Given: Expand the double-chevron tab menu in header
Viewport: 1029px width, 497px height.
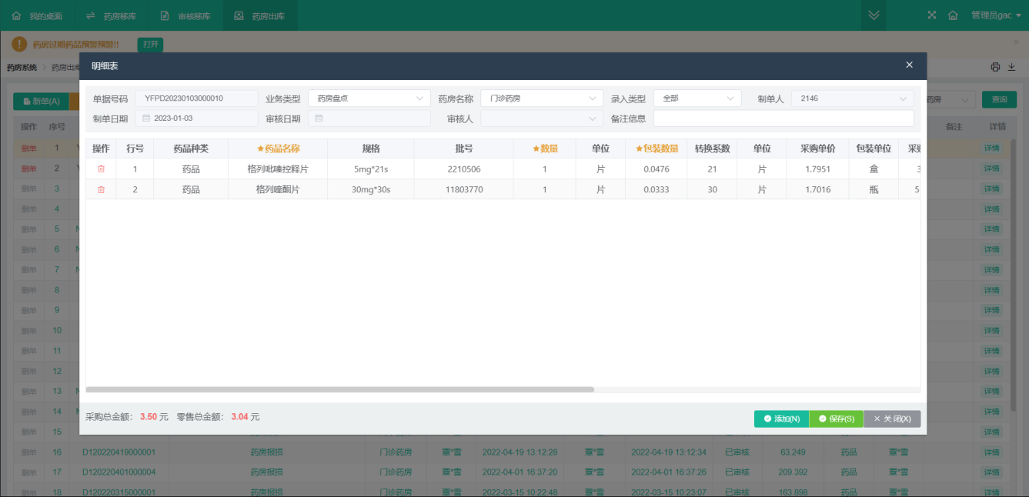Looking at the screenshot, I should coord(873,15).
